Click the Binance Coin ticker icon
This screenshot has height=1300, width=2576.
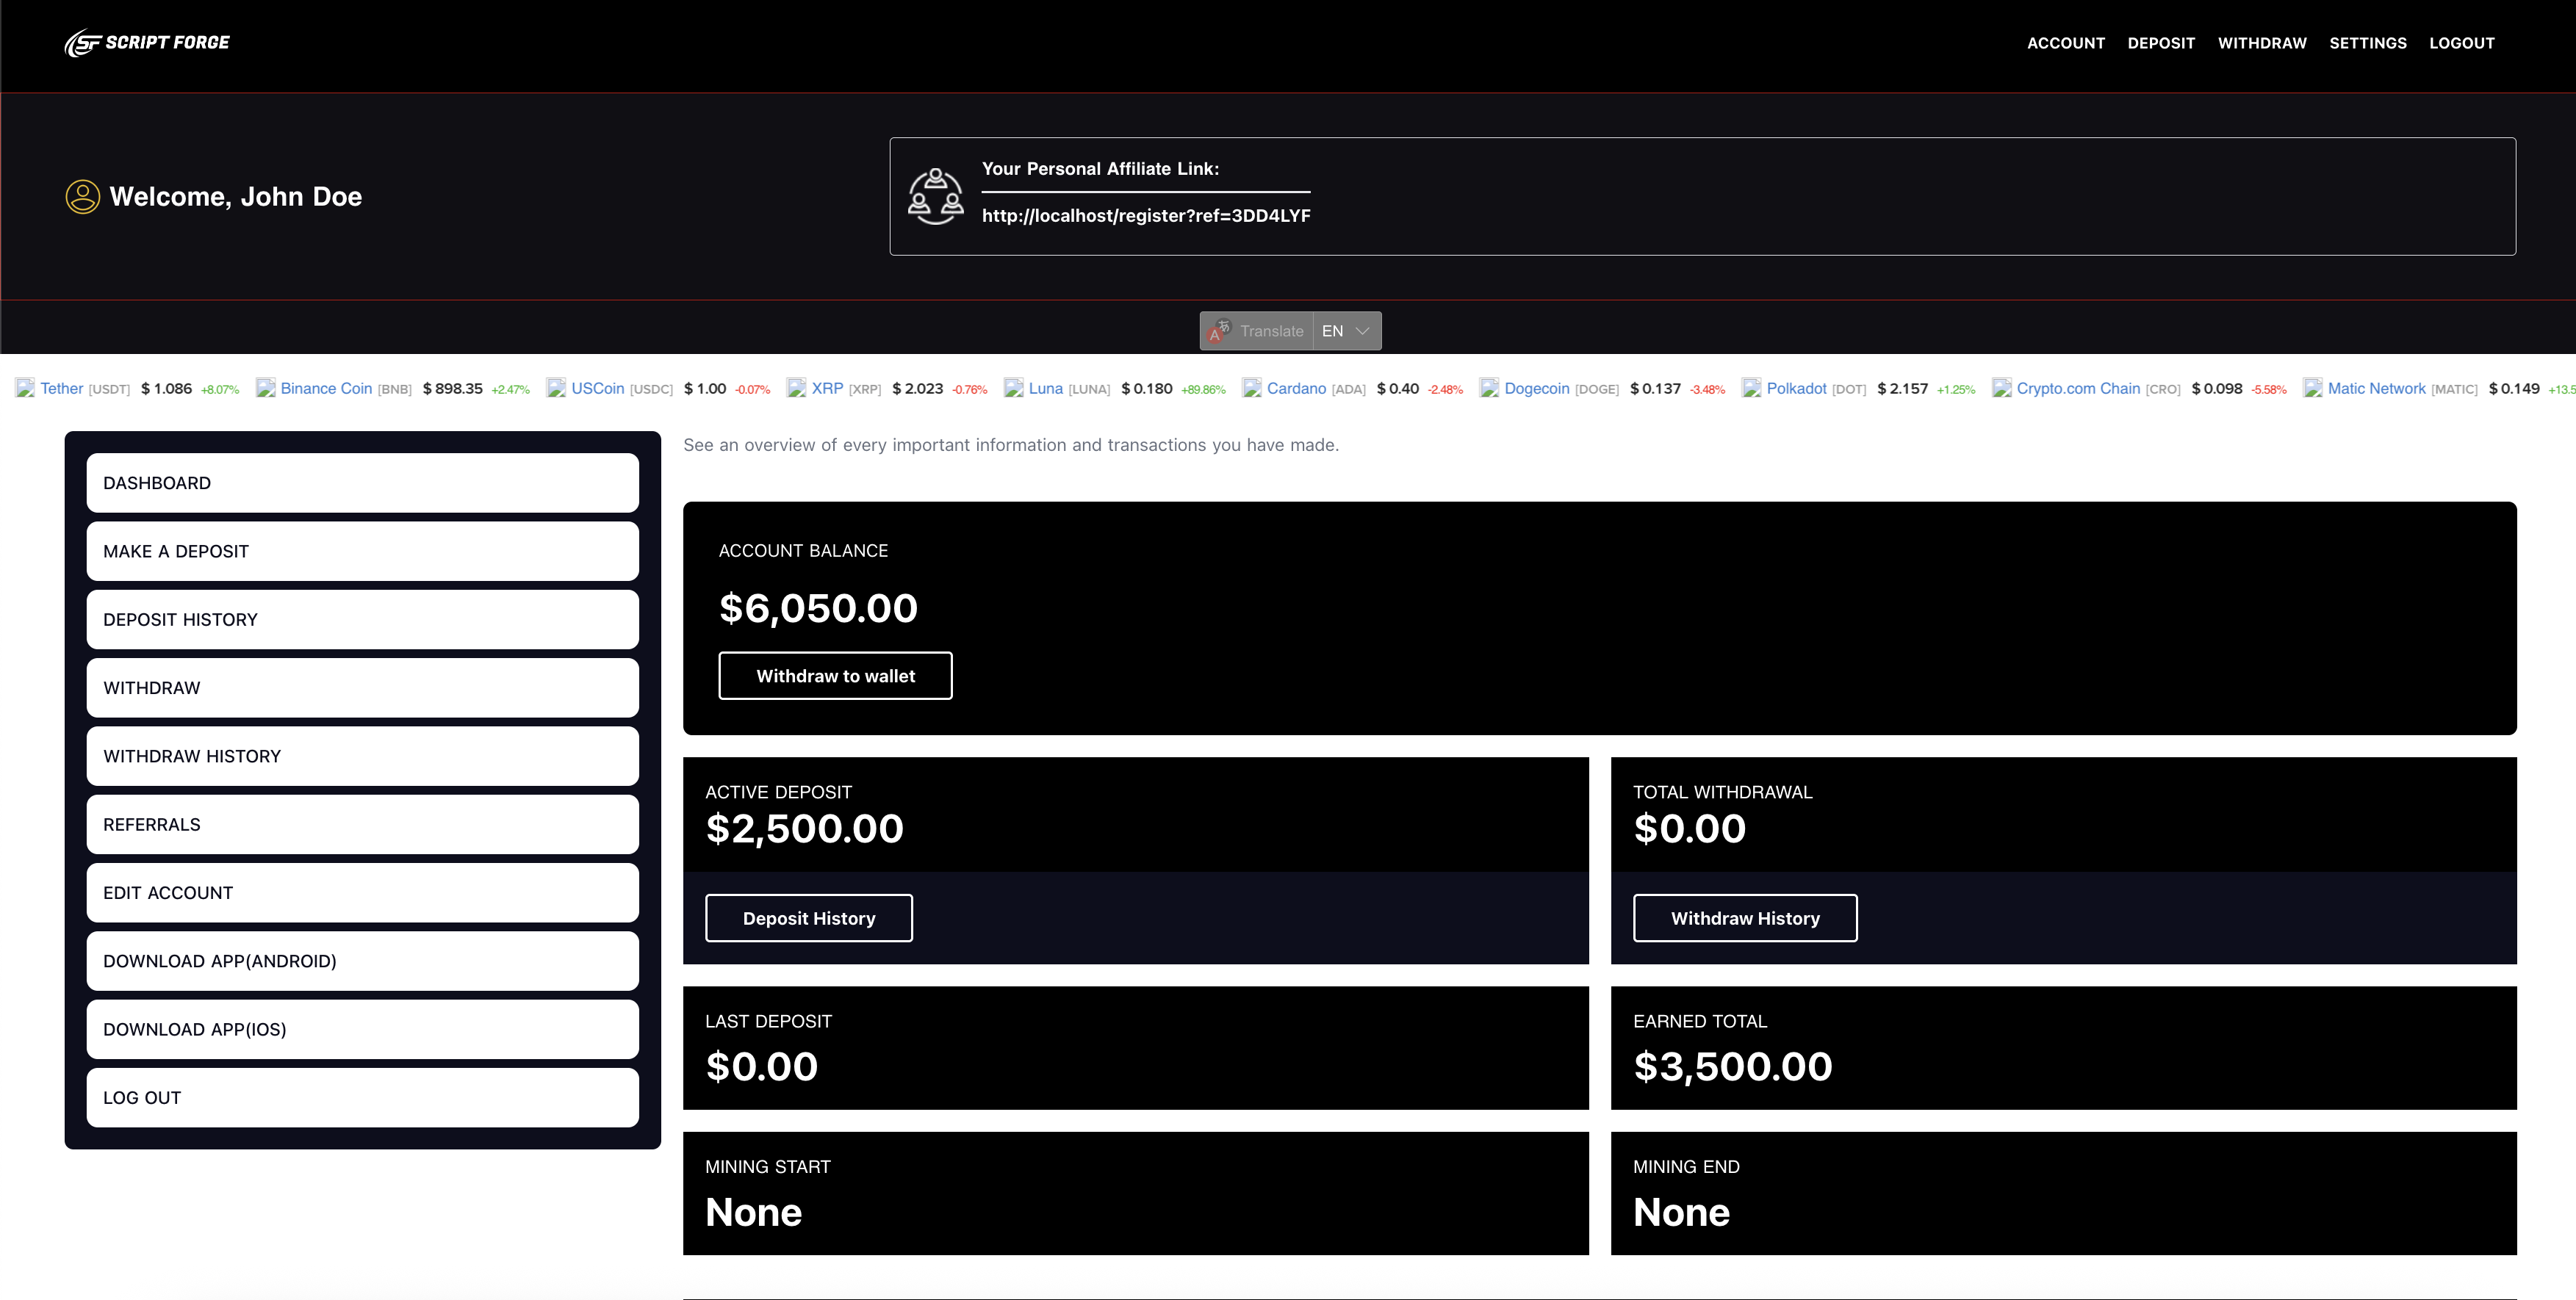click(265, 388)
